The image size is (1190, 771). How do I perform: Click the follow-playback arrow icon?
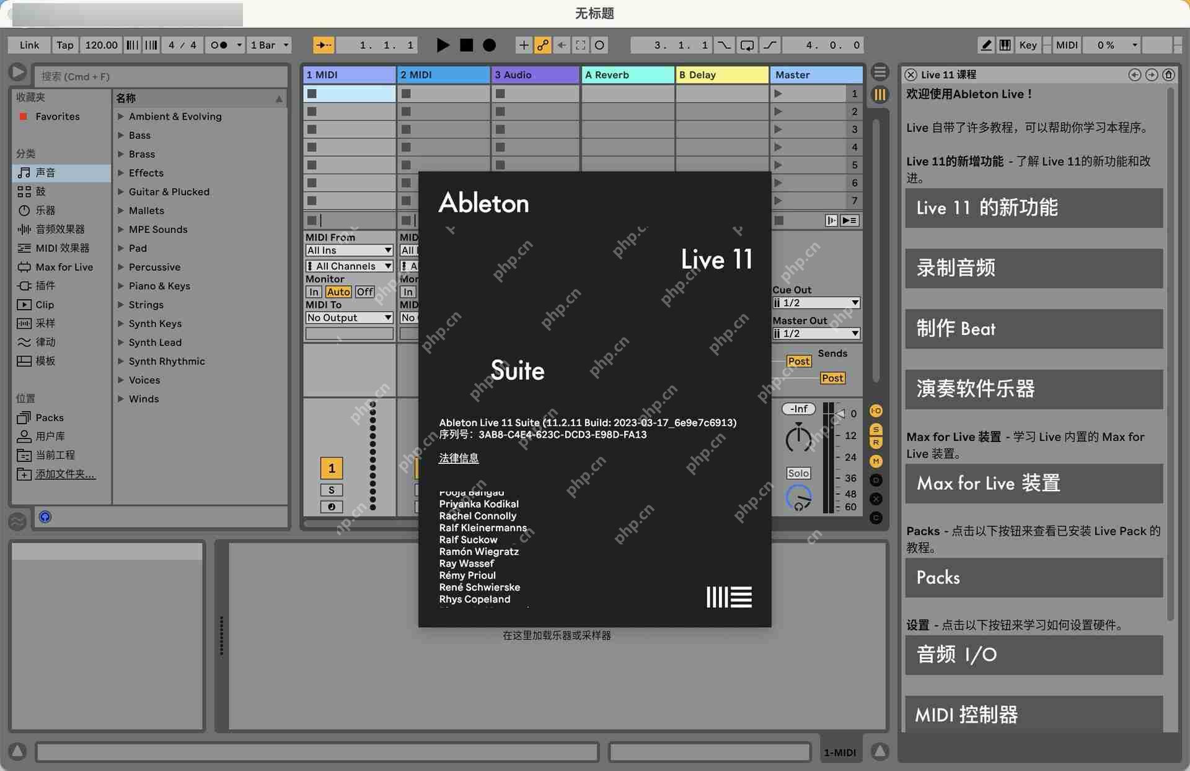click(323, 45)
